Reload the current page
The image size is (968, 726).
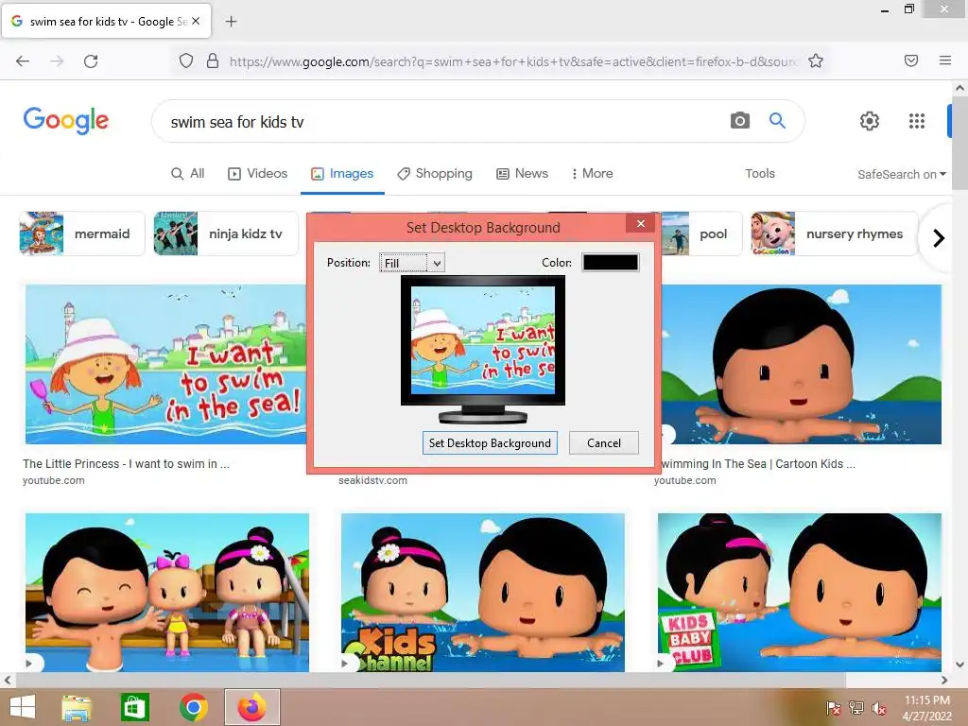point(91,60)
